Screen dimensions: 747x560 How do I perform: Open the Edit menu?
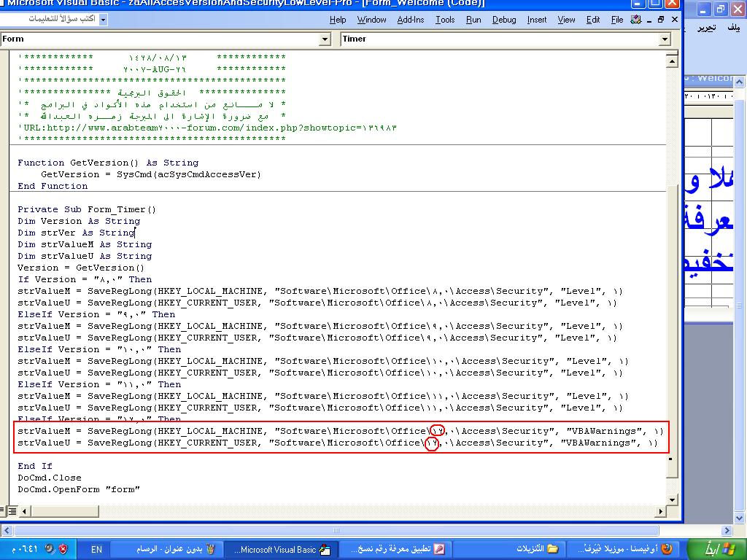pyautogui.click(x=593, y=20)
